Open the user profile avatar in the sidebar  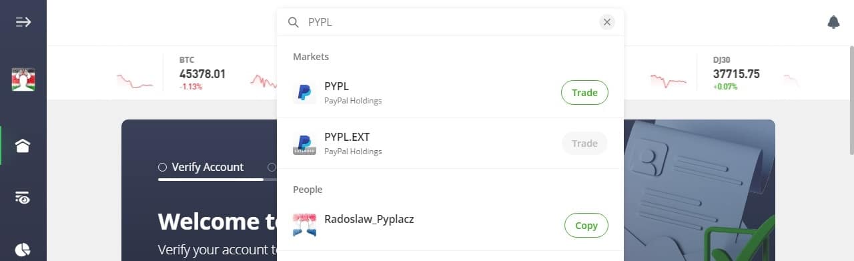coord(23,79)
